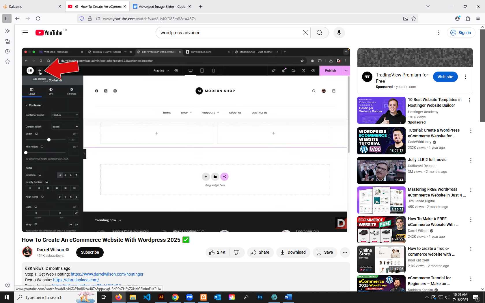Image resolution: width=485 pixels, height=303 pixels.
Task: Open browser application menu
Action: [x=478, y=18]
